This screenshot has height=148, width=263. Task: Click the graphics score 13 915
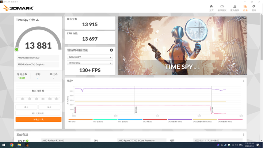(x=90, y=24)
